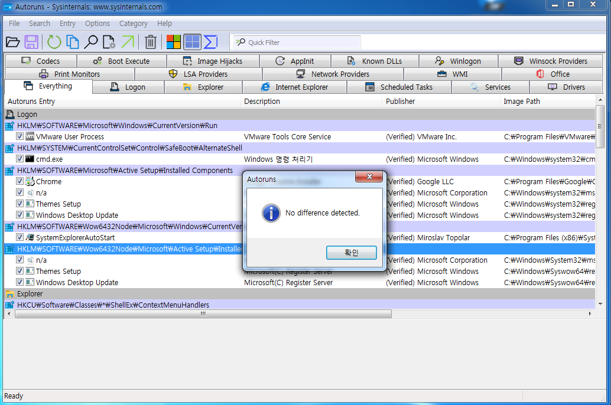Sort by the Image Path column header

point(548,102)
